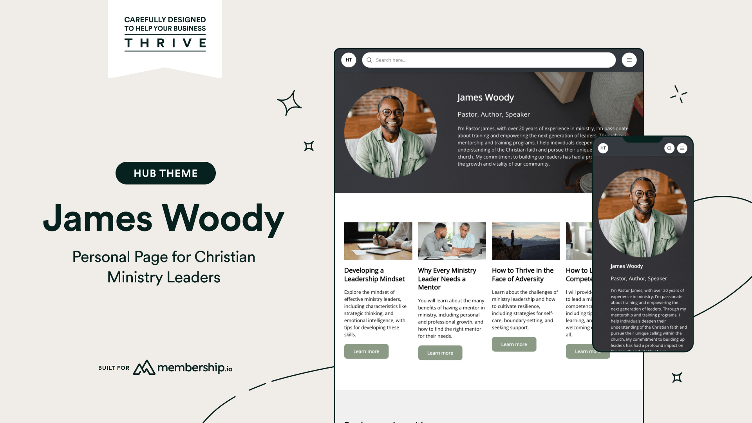Click the HT icon on mobile view
The height and width of the screenshot is (423, 752).
603,148
